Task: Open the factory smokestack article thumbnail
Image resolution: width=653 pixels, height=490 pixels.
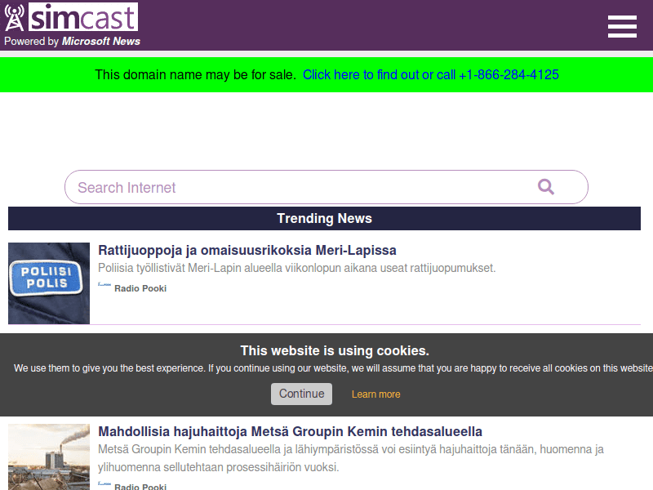Action: pyautogui.click(x=49, y=457)
